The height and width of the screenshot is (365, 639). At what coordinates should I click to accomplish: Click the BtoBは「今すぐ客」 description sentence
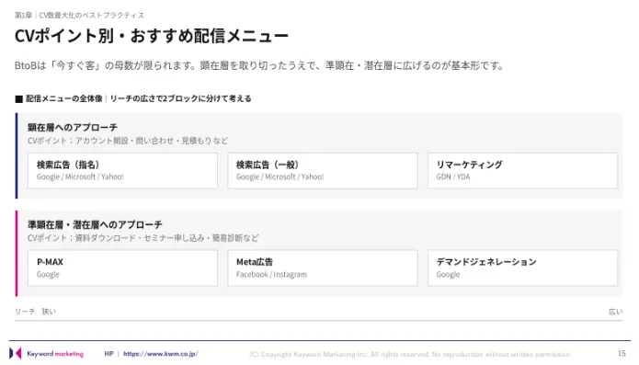point(259,65)
